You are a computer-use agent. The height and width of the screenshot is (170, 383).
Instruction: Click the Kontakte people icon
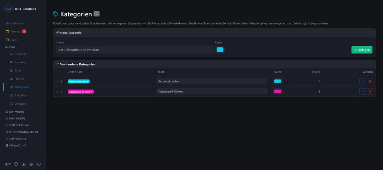[x=11, y=62]
